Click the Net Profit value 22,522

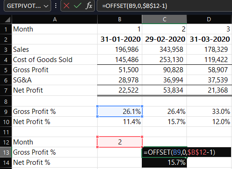coord(119,90)
